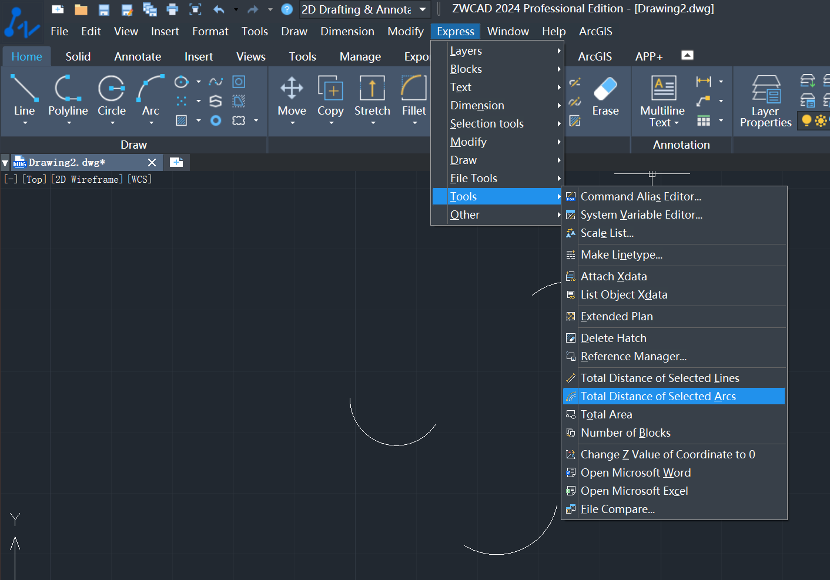Choose System Variable Editor...
The width and height of the screenshot is (830, 580).
674,214
